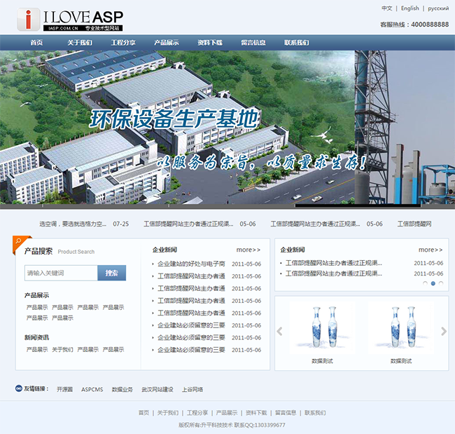455x434 pixels.
Task: Click the orange search corner icon
Action: 22,245
